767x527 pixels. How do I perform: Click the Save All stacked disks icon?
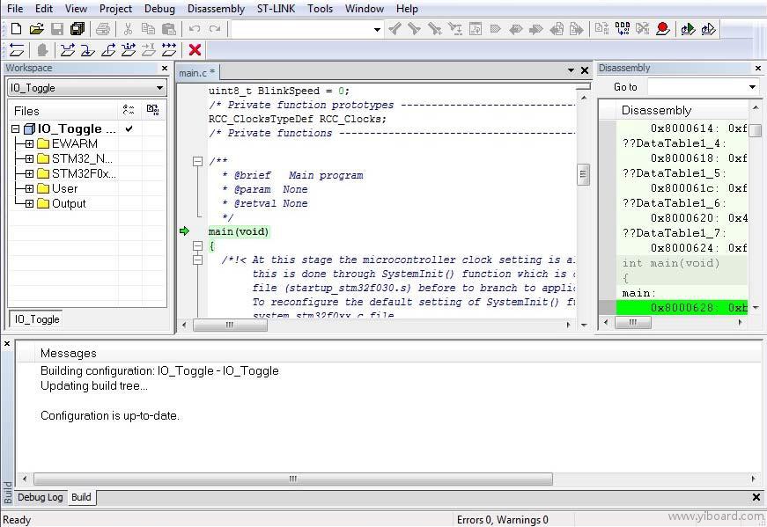77,29
